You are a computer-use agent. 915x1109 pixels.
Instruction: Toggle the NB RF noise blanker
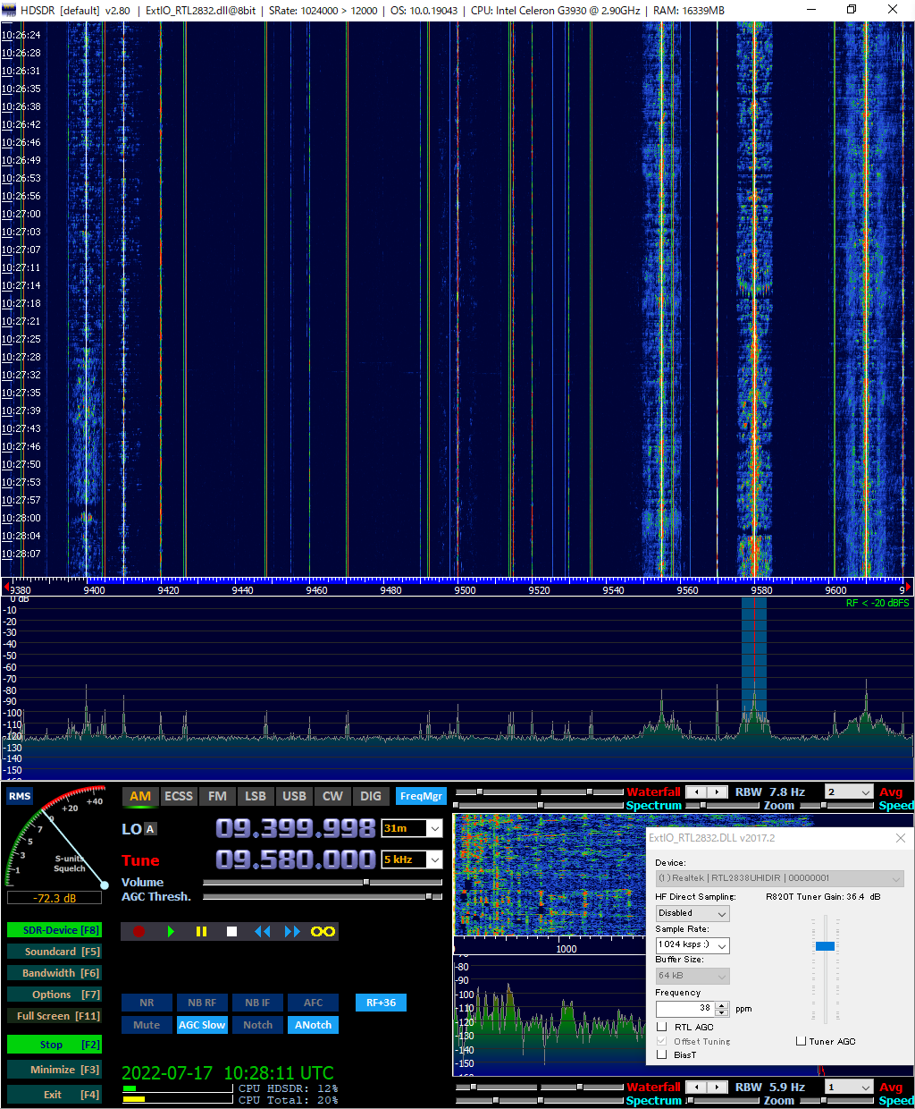[202, 1003]
